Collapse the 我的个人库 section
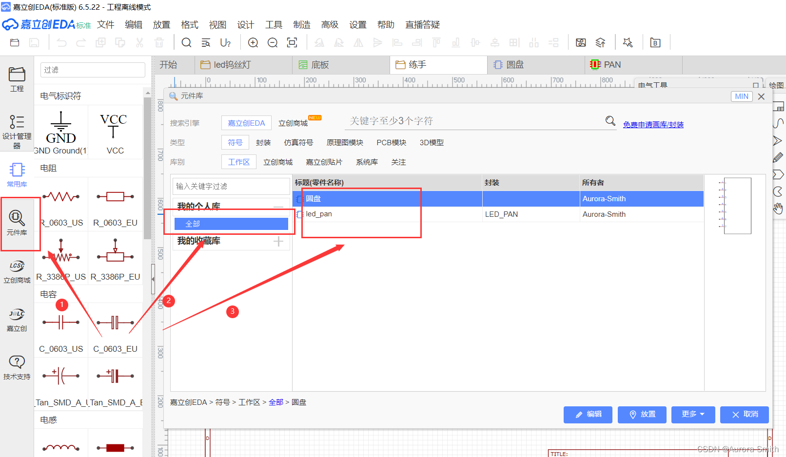The width and height of the screenshot is (786, 457). click(278, 207)
